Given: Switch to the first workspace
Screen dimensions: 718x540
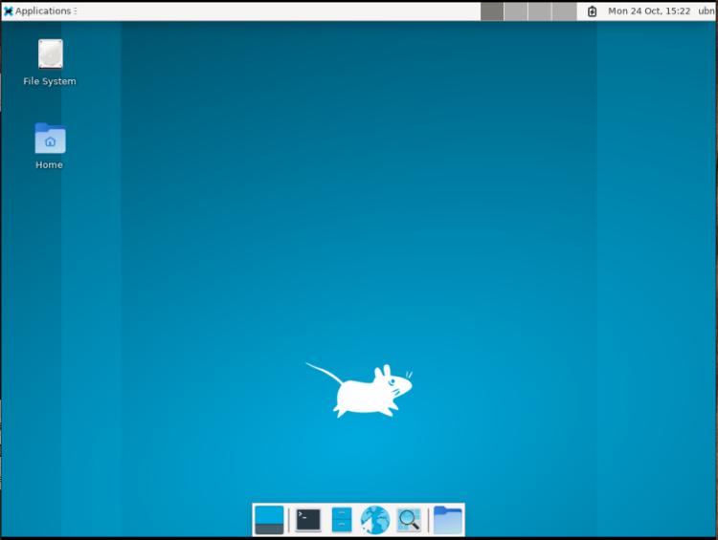Looking at the screenshot, I should click(x=492, y=11).
